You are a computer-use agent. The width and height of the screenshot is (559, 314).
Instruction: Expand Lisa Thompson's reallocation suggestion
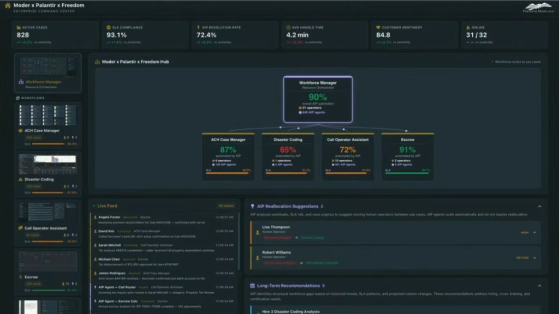pyautogui.click(x=534, y=233)
